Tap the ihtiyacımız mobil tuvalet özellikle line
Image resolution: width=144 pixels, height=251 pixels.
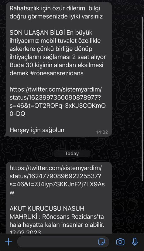[55, 41]
